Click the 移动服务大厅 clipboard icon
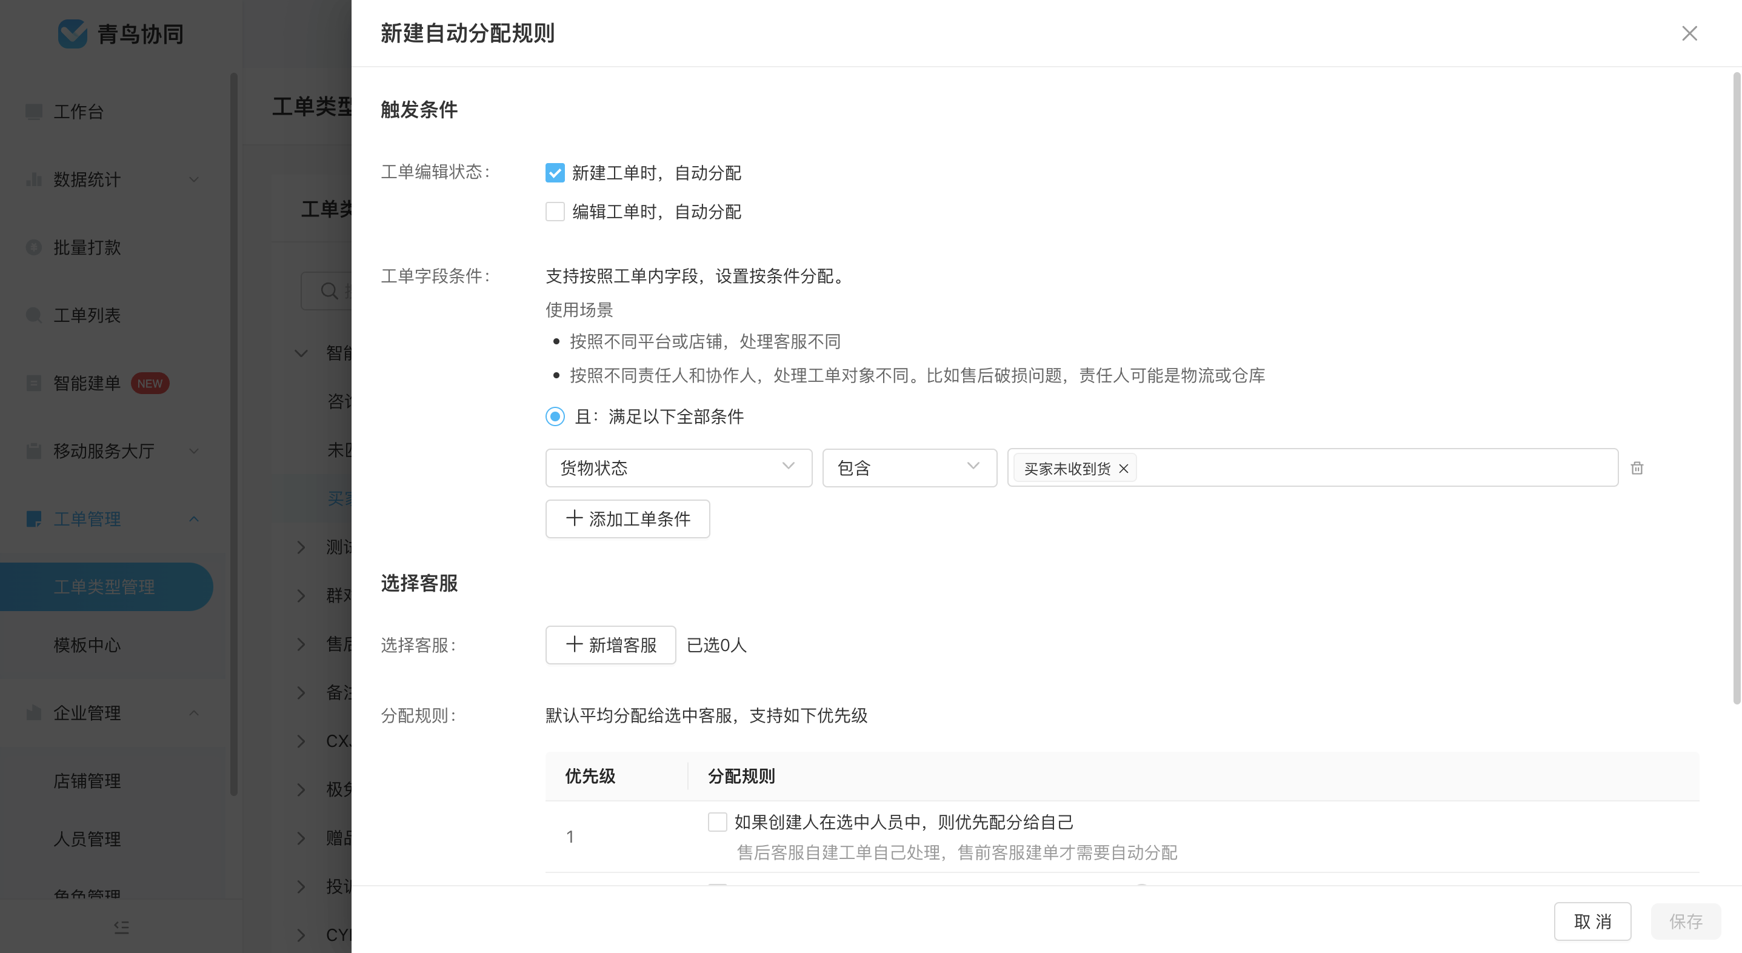The height and width of the screenshot is (953, 1742). tap(34, 450)
